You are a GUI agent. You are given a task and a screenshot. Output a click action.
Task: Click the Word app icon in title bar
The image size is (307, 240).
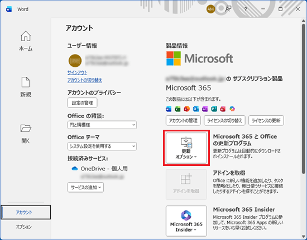(x=9, y=9)
